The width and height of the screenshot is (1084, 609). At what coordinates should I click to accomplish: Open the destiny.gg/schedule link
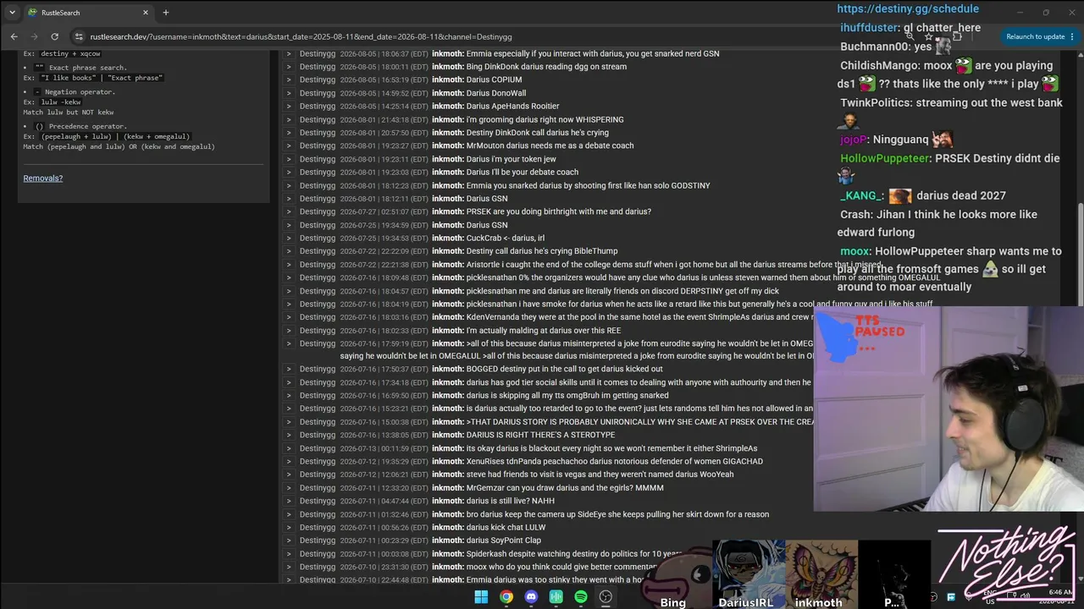908,8
